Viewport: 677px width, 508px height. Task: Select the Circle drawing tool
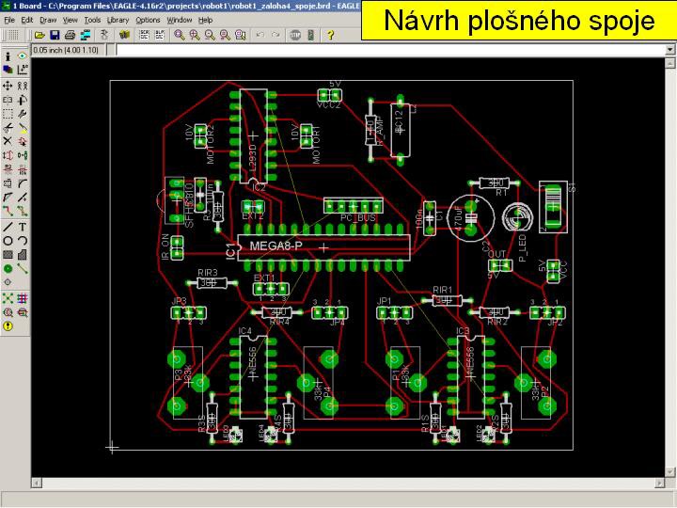point(8,240)
